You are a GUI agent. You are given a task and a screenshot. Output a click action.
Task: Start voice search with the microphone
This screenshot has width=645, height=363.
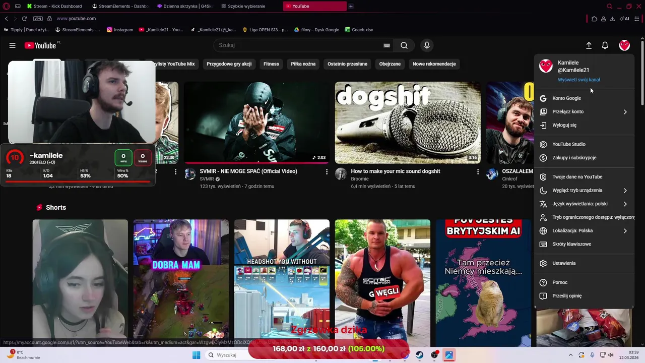tap(427, 45)
